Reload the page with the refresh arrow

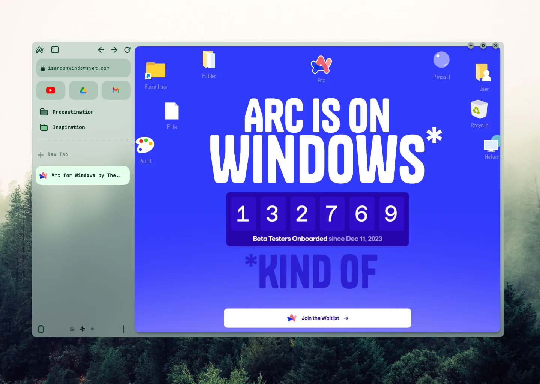tap(127, 49)
